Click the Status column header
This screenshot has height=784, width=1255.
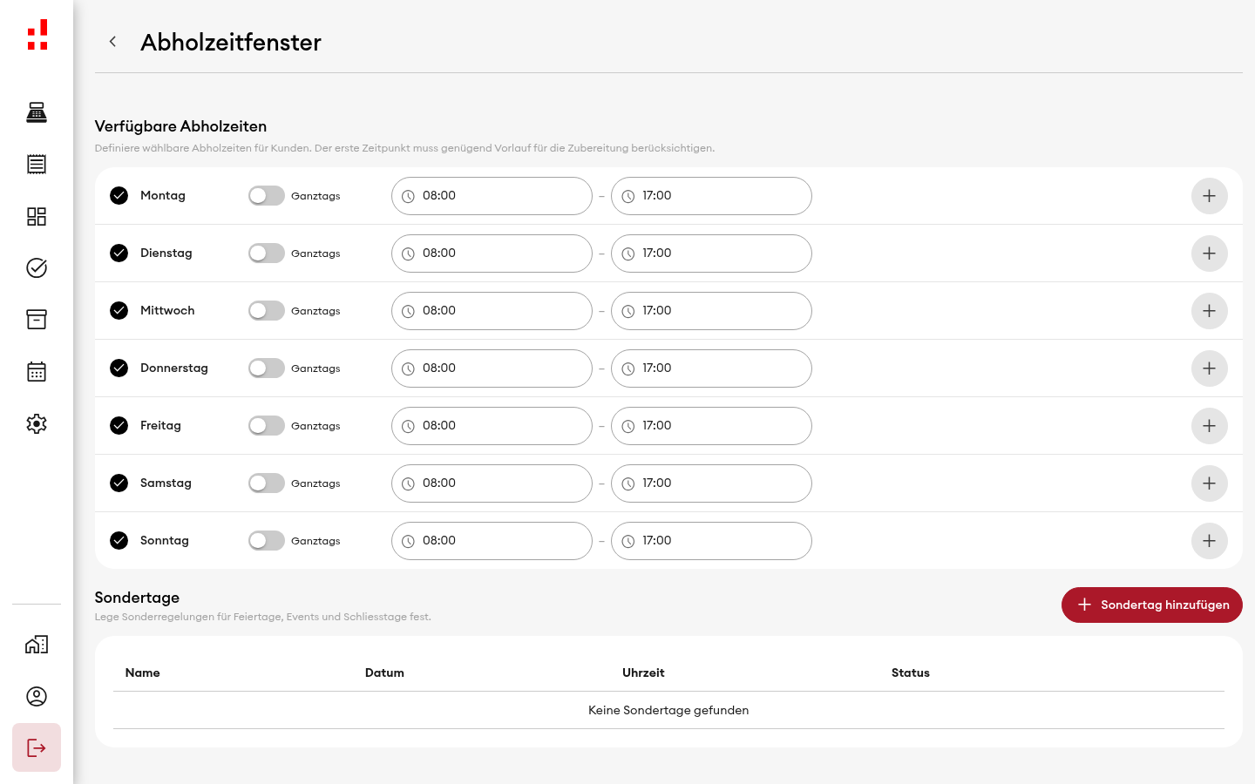911,672
